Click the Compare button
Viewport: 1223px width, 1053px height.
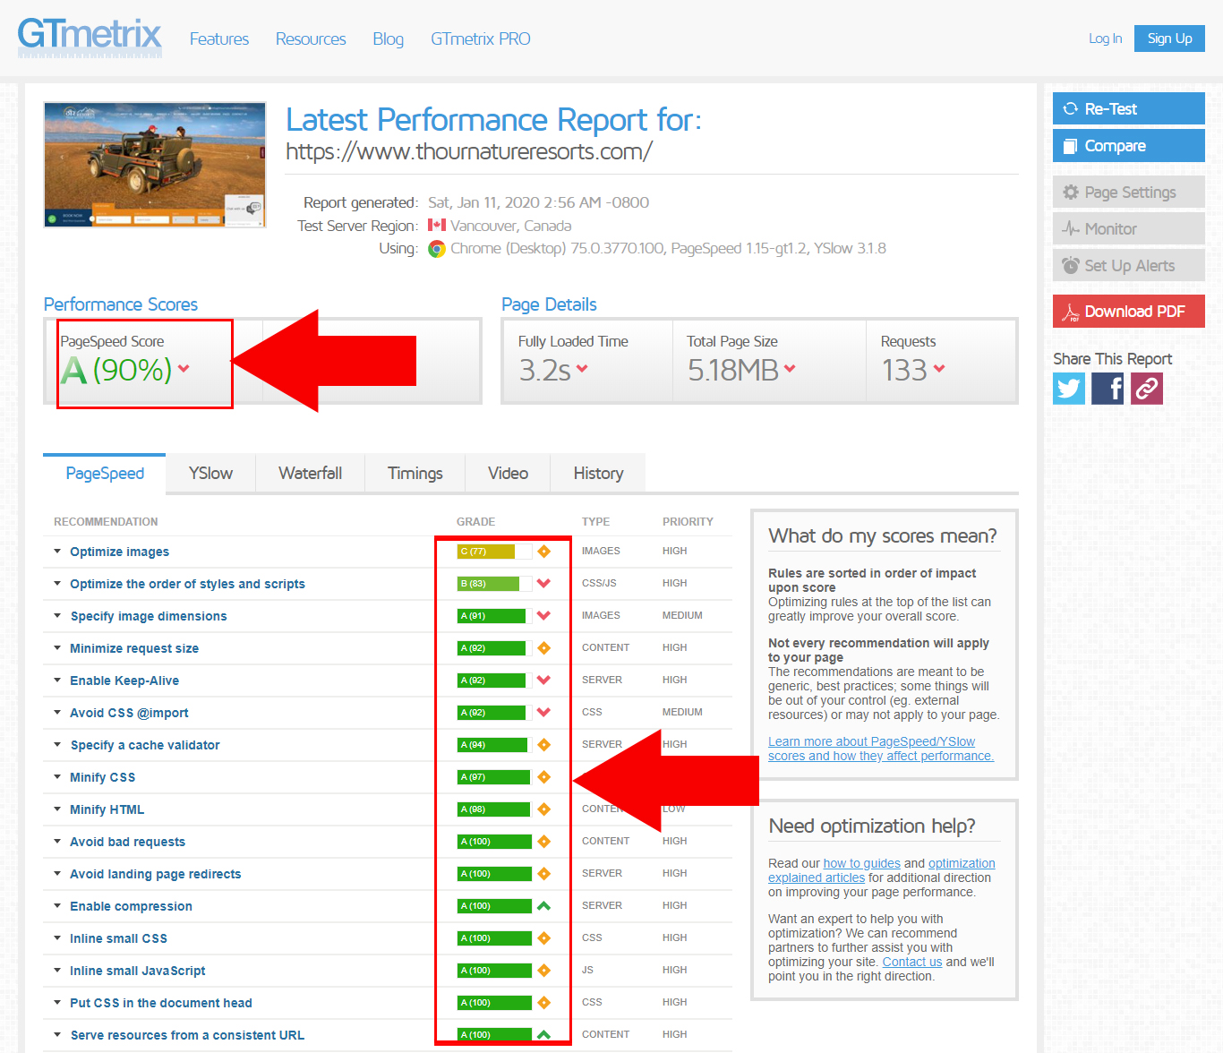pos(1129,146)
